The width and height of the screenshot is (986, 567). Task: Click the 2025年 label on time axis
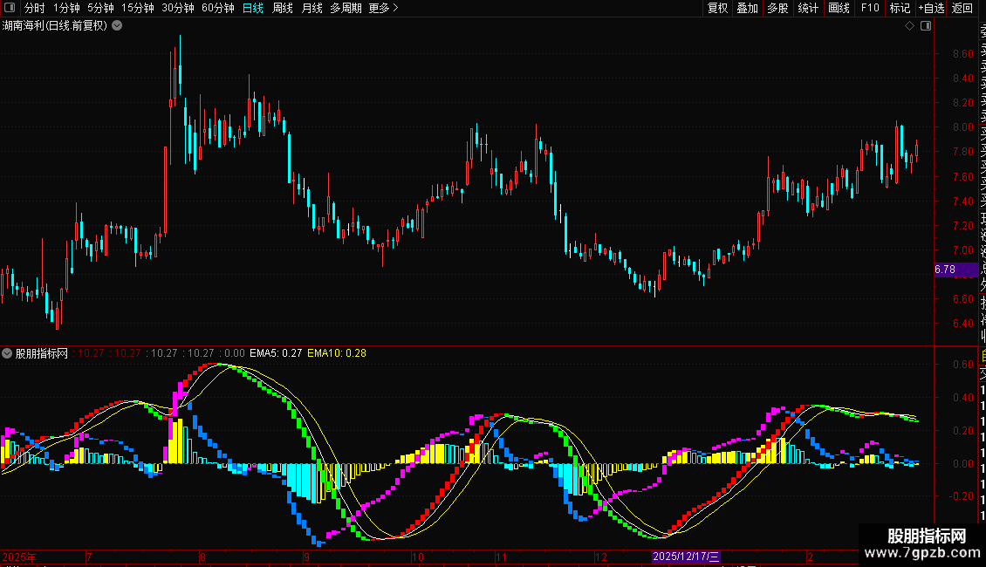[x=19, y=557]
